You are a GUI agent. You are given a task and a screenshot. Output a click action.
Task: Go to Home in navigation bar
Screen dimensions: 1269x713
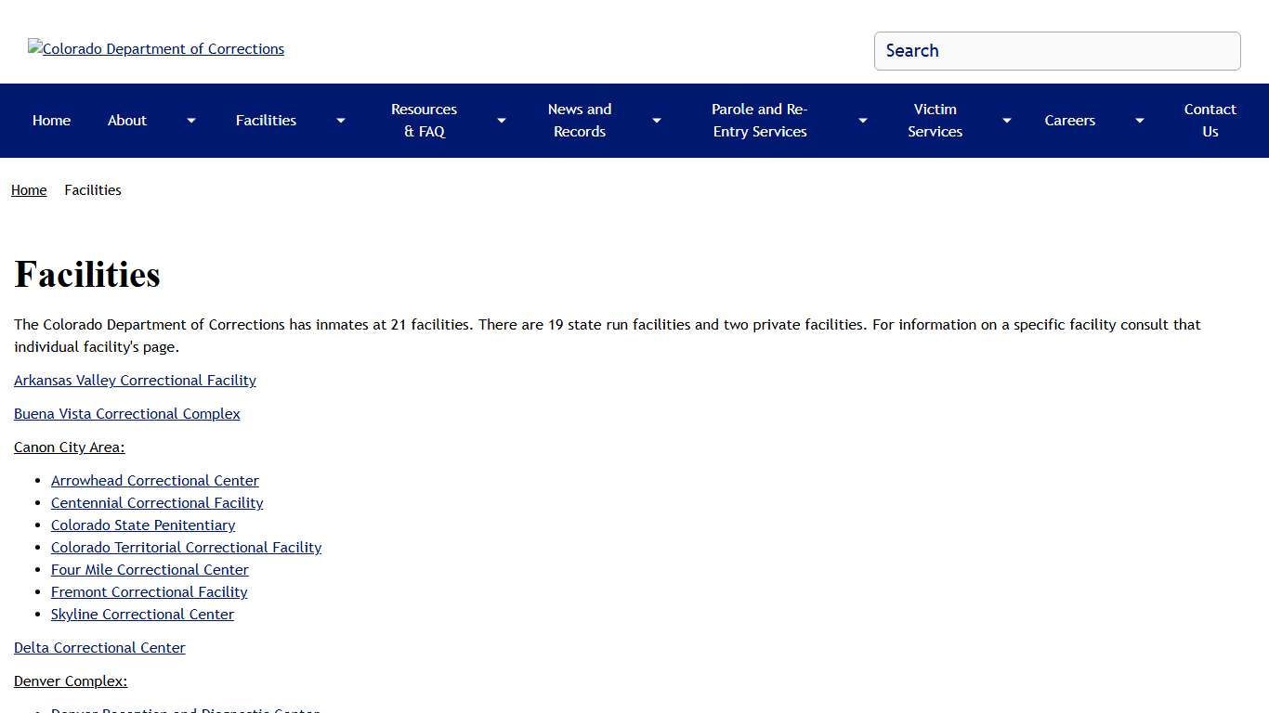[x=51, y=121]
